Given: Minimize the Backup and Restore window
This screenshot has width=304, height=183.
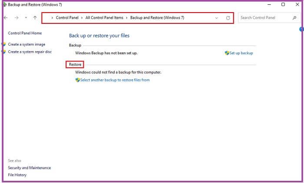Looking at the screenshot, I should [269, 4].
